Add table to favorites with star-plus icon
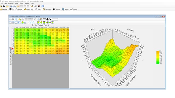 [x=19, y=19]
